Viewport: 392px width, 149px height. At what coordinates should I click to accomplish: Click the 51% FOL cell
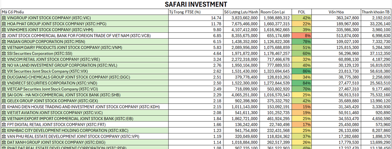[x=302, y=47]
